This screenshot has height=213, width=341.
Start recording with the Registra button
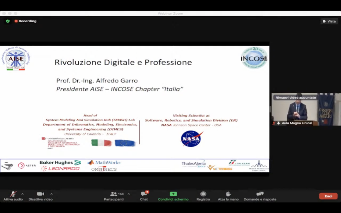point(203,196)
